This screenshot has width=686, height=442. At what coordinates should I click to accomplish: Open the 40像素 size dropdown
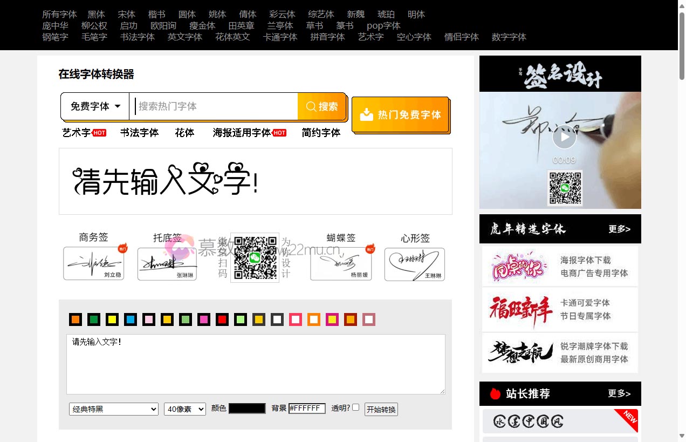(x=184, y=409)
